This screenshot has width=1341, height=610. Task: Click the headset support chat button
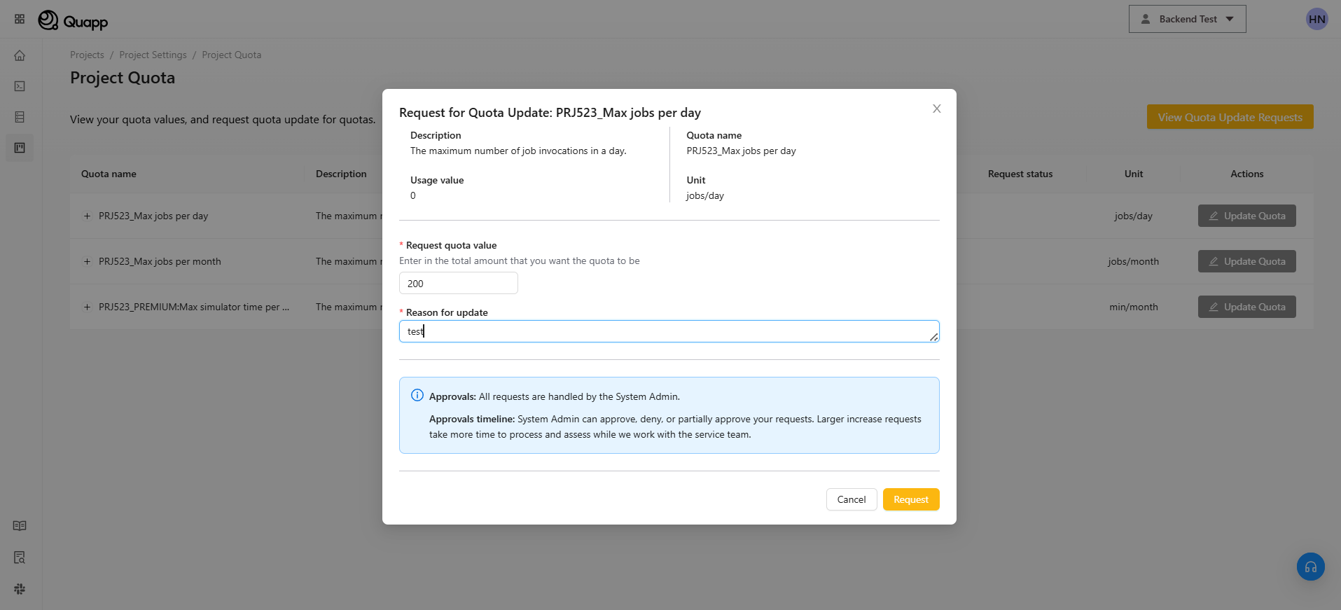[x=1310, y=567]
